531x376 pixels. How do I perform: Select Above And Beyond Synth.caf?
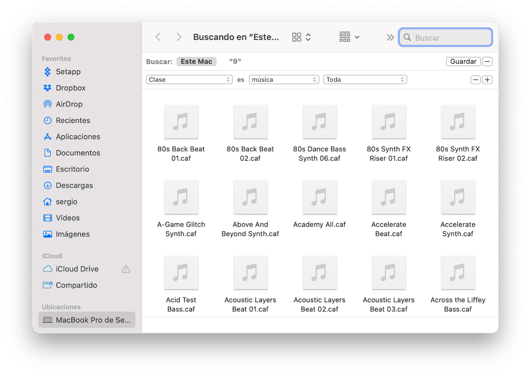[x=250, y=209]
